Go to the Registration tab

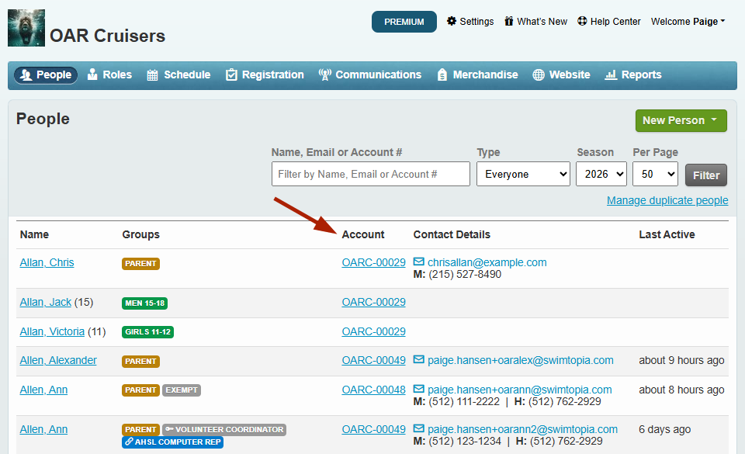(265, 75)
